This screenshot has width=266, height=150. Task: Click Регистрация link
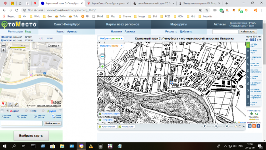[x=15, y=32]
